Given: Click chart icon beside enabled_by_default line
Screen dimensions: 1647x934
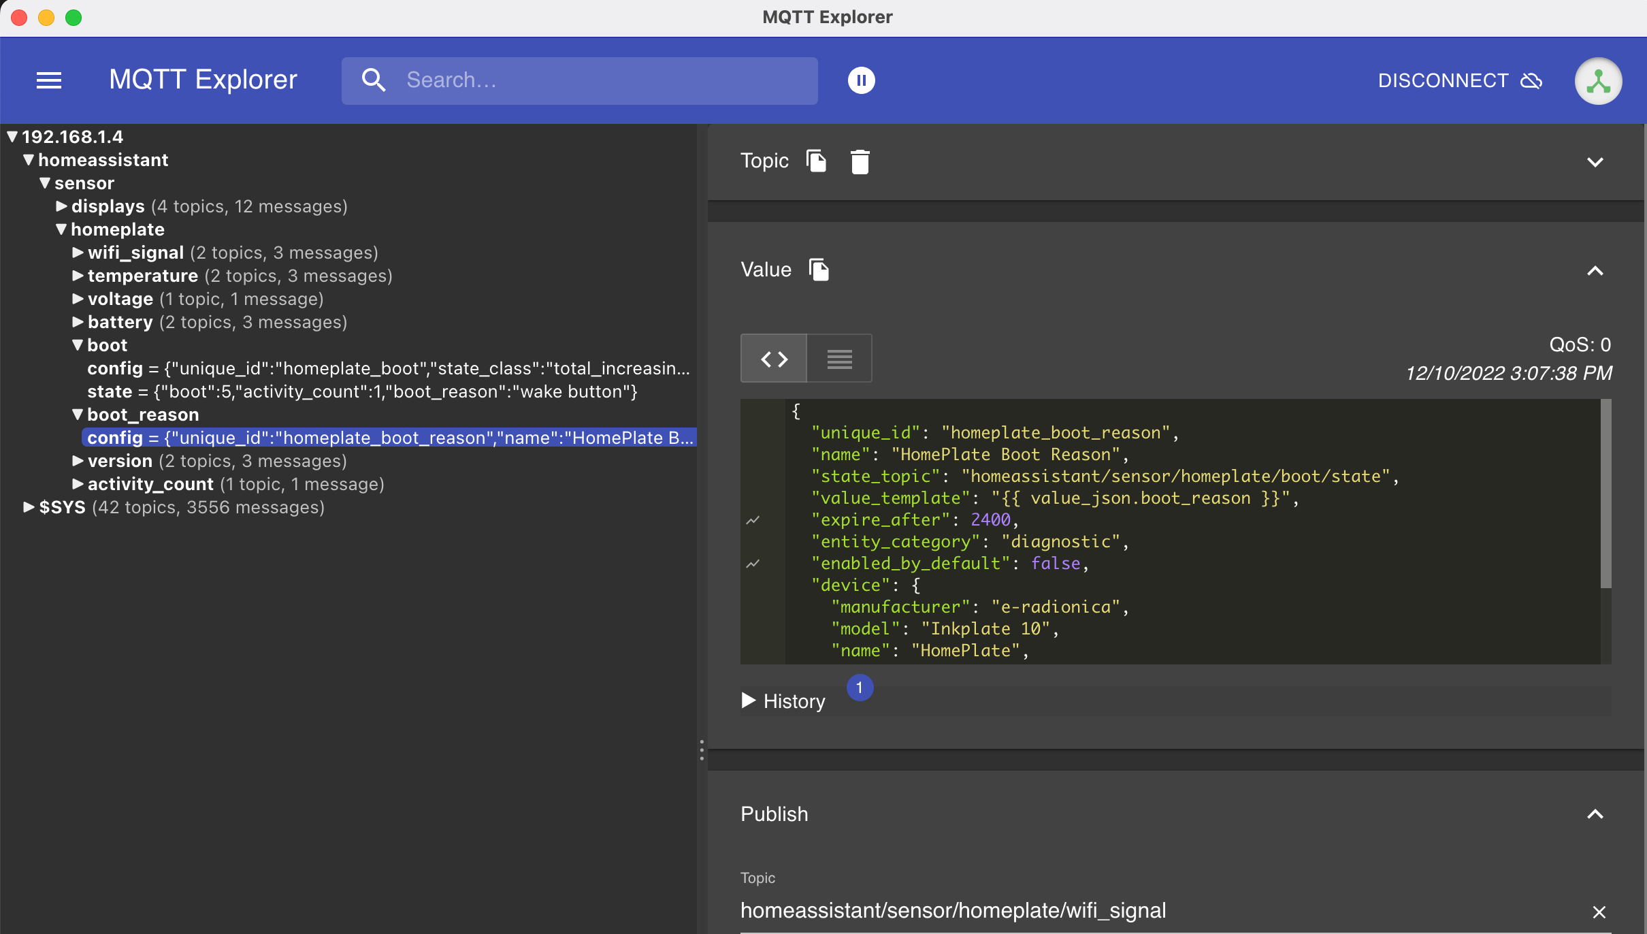Looking at the screenshot, I should click(753, 564).
